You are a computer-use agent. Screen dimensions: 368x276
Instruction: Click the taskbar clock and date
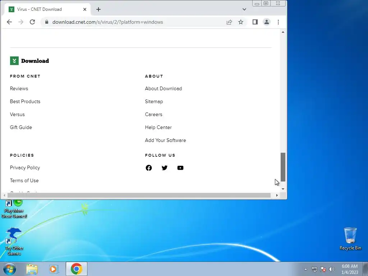pyautogui.click(x=350, y=269)
